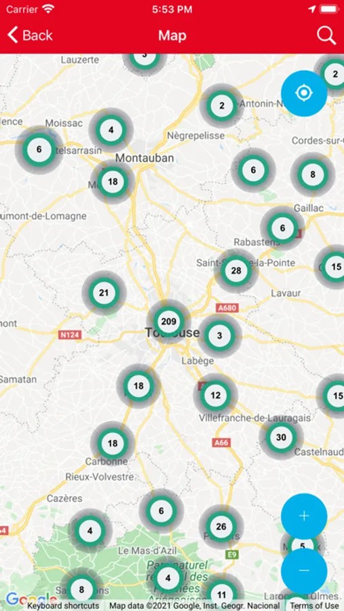The width and height of the screenshot is (344, 611).
Task: Open Keyboard shortcuts link on map
Action: click(x=63, y=606)
